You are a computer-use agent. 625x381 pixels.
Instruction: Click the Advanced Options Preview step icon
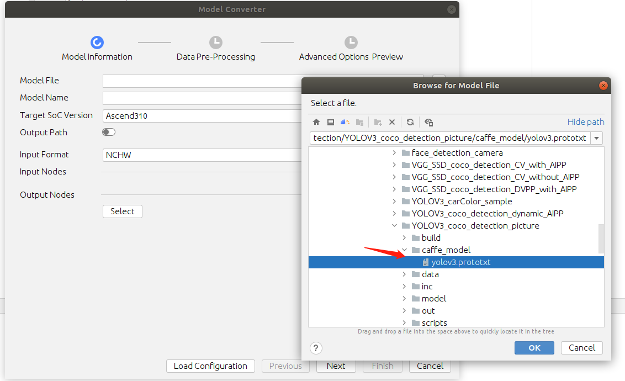point(351,43)
